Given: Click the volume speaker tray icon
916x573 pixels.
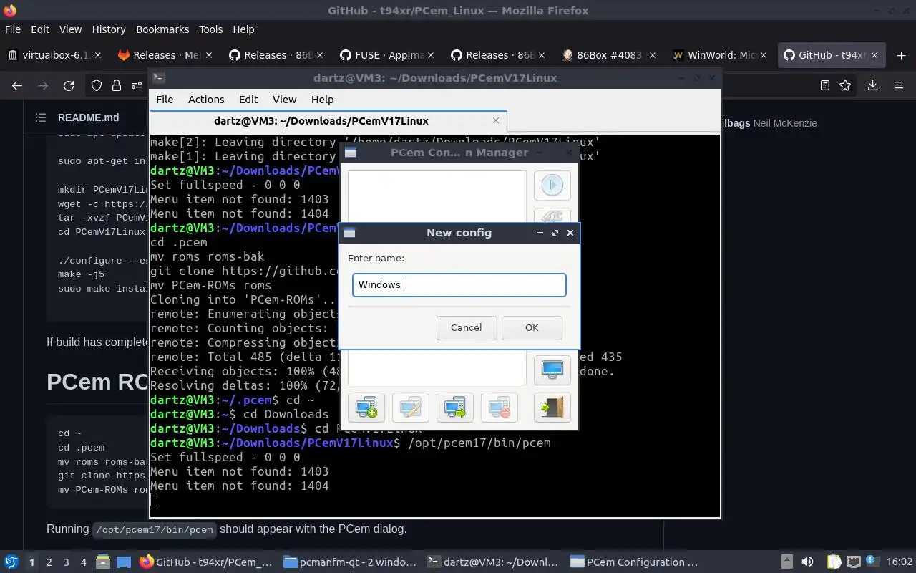Looking at the screenshot, I should click(807, 562).
